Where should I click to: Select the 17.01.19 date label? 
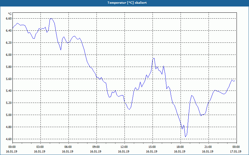pos(236,152)
